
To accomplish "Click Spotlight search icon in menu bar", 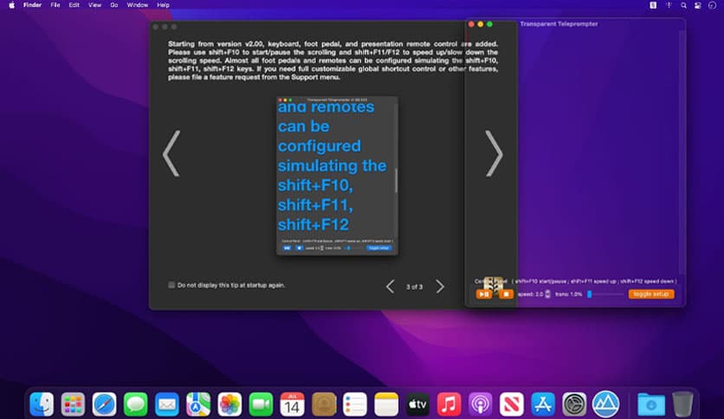I will (x=683, y=5).
